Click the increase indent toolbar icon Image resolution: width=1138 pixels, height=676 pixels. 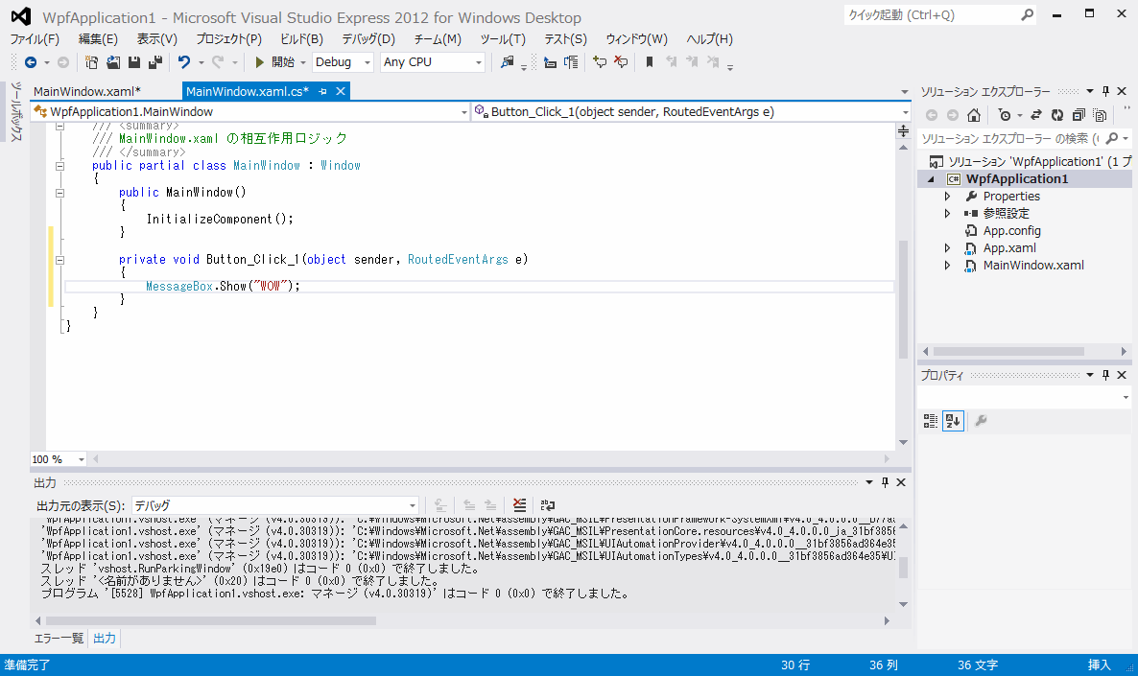(571, 62)
